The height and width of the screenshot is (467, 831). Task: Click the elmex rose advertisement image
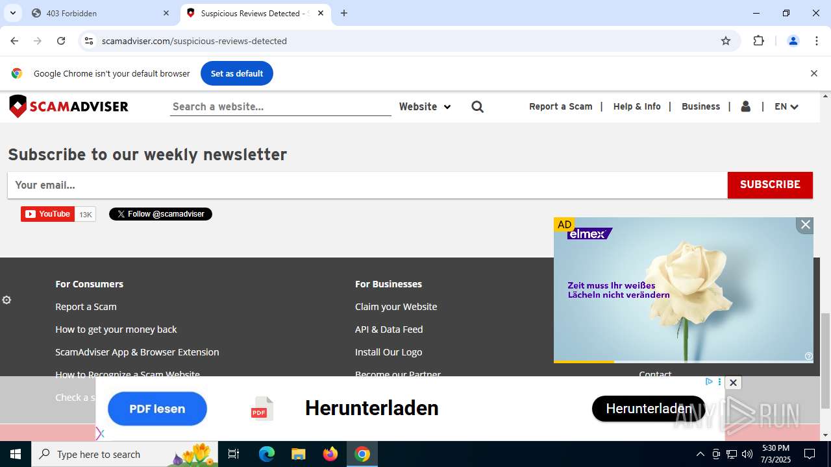point(684,290)
